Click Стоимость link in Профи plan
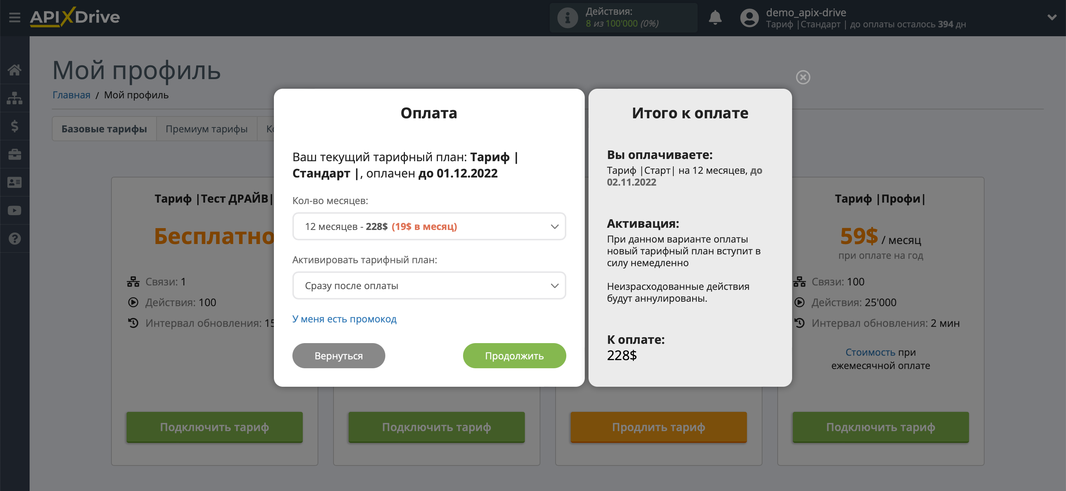The height and width of the screenshot is (491, 1066). (x=870, y=352)
